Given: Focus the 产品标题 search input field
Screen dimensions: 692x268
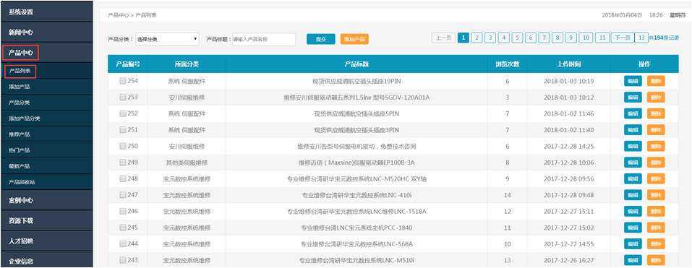Looking at the screenshot, I should point(264,39).
